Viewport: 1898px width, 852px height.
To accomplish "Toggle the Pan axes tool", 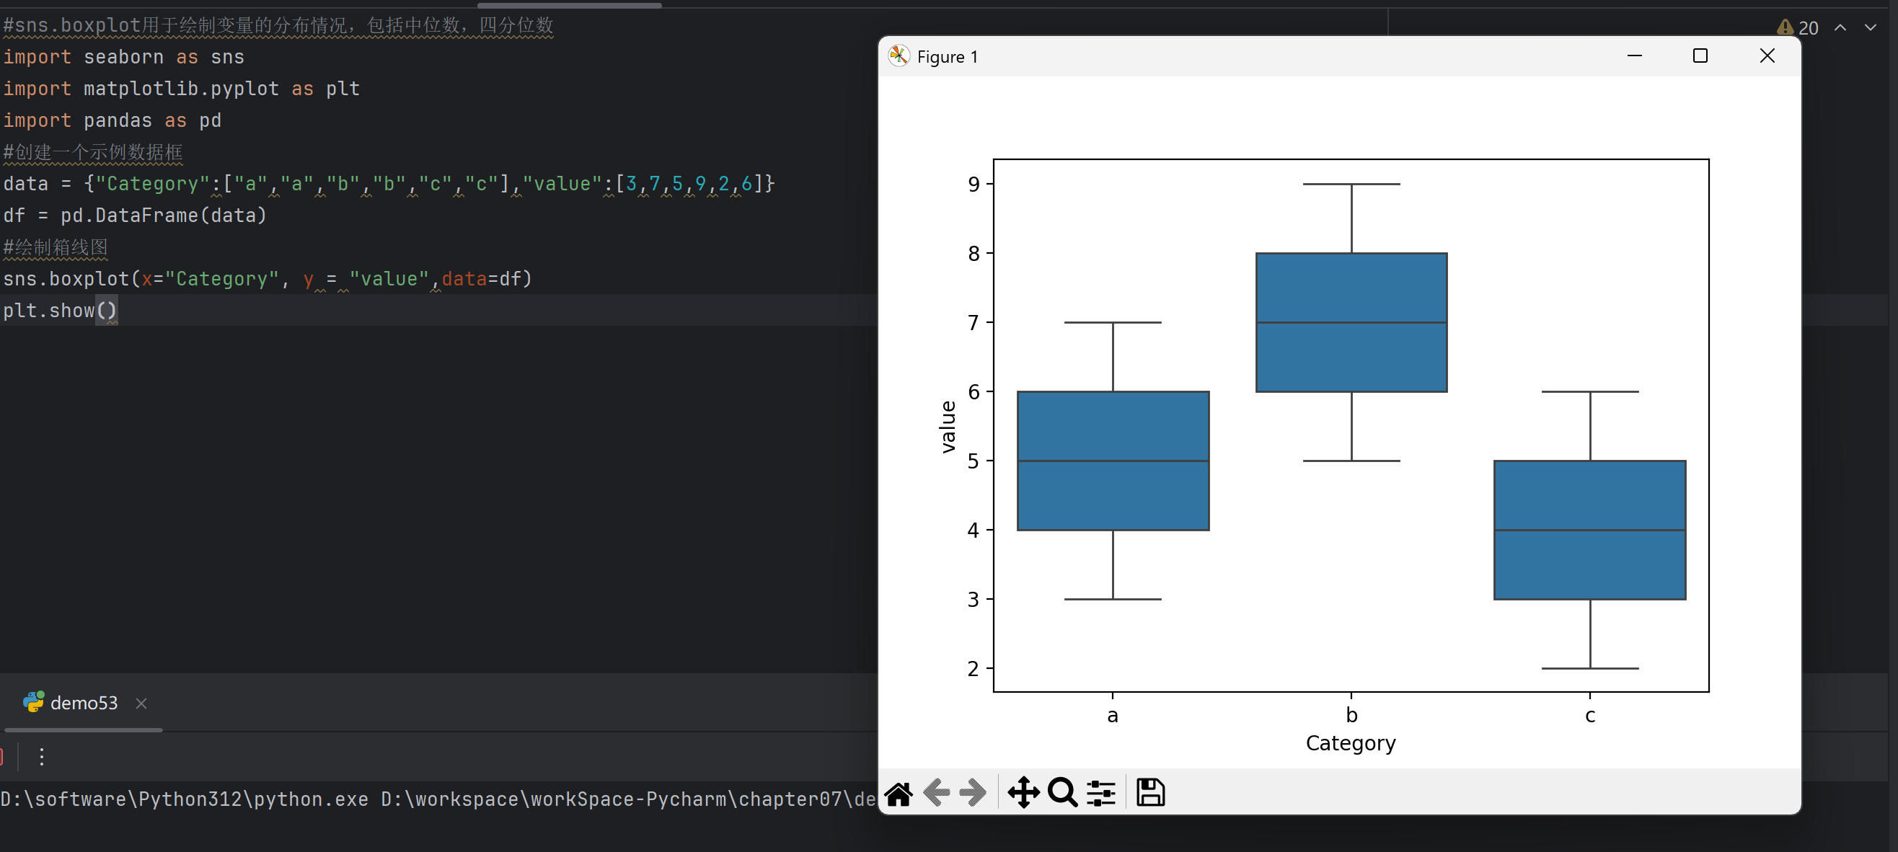I will pyautogui.click(x=1023, y=793).
